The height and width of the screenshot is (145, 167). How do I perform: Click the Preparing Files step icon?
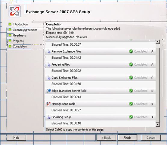48,65
